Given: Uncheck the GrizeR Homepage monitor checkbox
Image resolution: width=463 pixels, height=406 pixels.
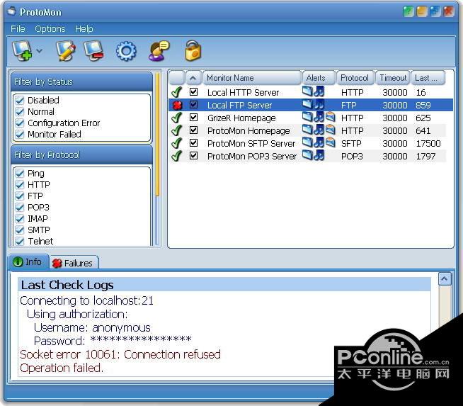Looking at the screenshot, I should tap(193, 118).
